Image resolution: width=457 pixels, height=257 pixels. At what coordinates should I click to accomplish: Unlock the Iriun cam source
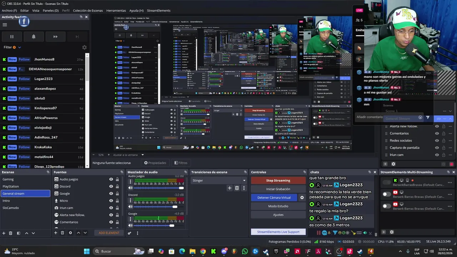tap(117, 208)
